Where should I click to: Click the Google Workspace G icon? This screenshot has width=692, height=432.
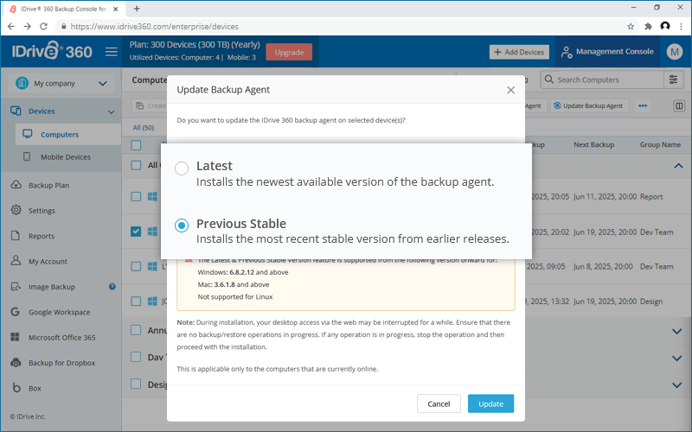15,312
